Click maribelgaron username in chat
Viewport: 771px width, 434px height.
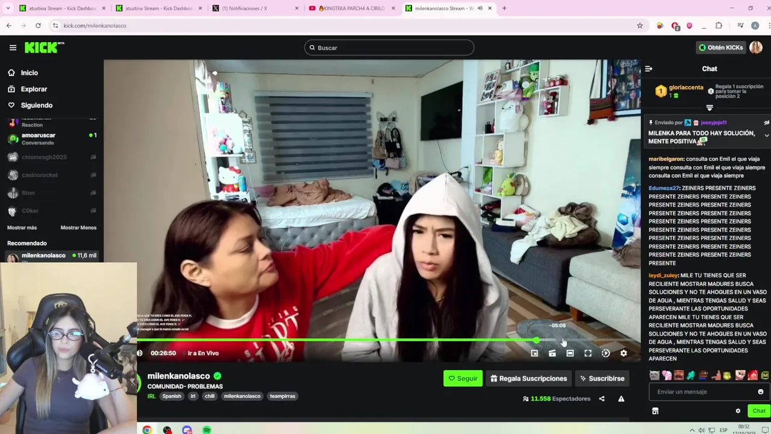click(x=666, y=159)
